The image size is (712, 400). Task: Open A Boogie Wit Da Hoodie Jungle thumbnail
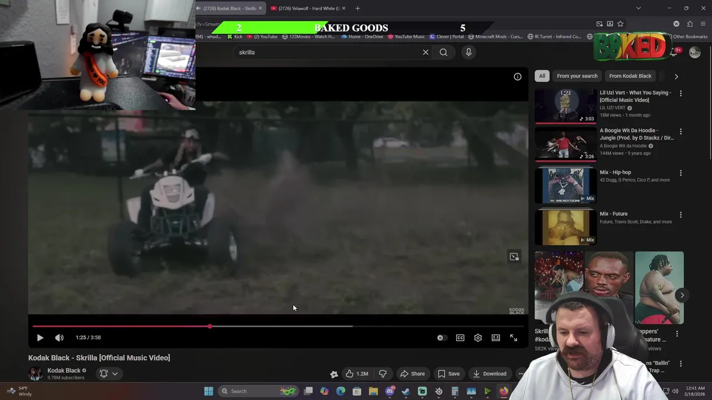point(566,143)
